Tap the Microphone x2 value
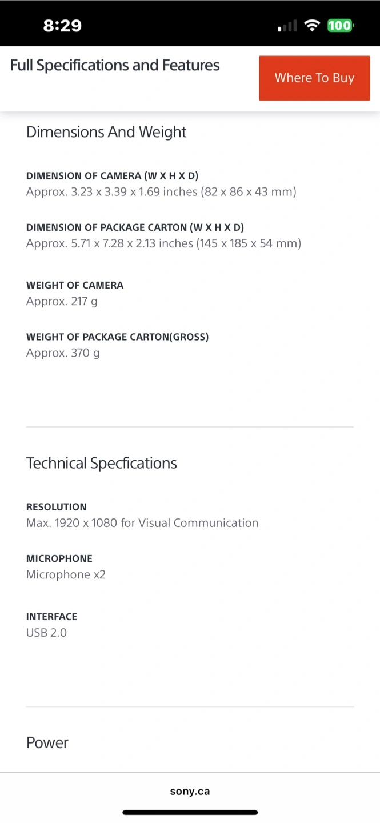380x823 pixels. pyautogui.click(x=66, y=574)
